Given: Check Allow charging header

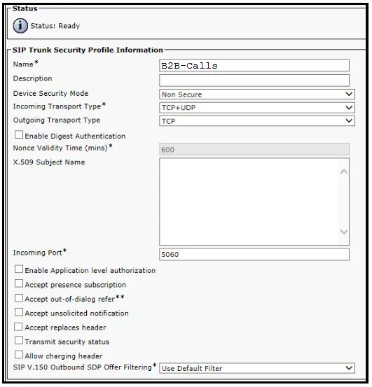Looking at the screenshot, I should tap(19, 355).
